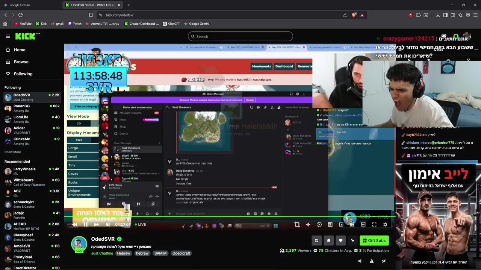This screenshot has width=481, height=270.
Task: Open the clip crop tool in player
Action: (297, 225)
